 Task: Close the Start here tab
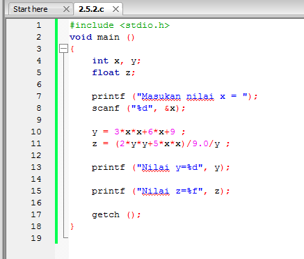[x=66, y=9]
